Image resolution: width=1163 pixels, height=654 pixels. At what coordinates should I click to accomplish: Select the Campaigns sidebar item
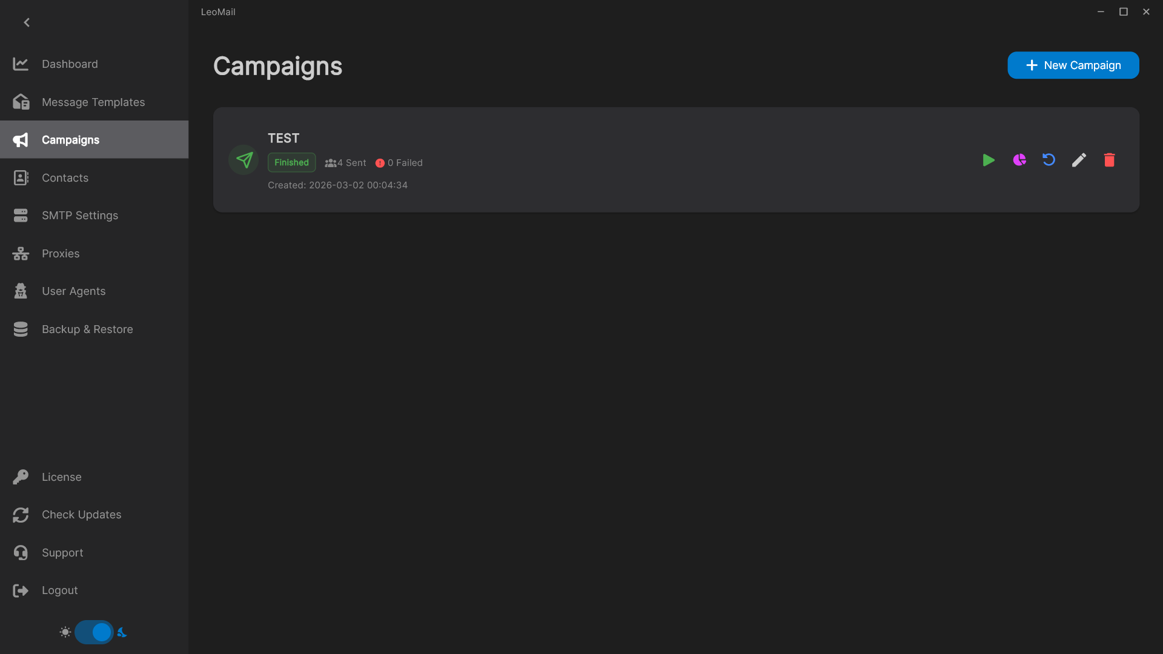[x=94, y=139]
